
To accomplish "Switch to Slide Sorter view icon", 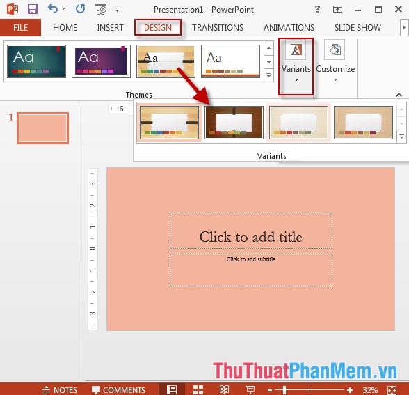I will pos(198,389).
